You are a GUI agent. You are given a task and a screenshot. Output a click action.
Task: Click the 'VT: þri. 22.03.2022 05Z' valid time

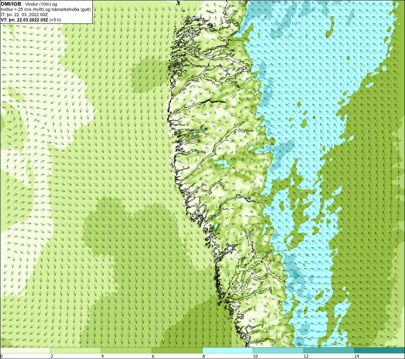(x=25, y=20)
